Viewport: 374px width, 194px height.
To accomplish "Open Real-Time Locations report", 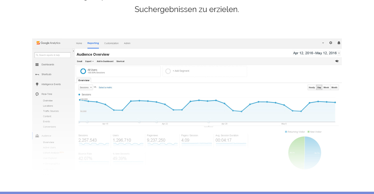I will pos(48,106).
